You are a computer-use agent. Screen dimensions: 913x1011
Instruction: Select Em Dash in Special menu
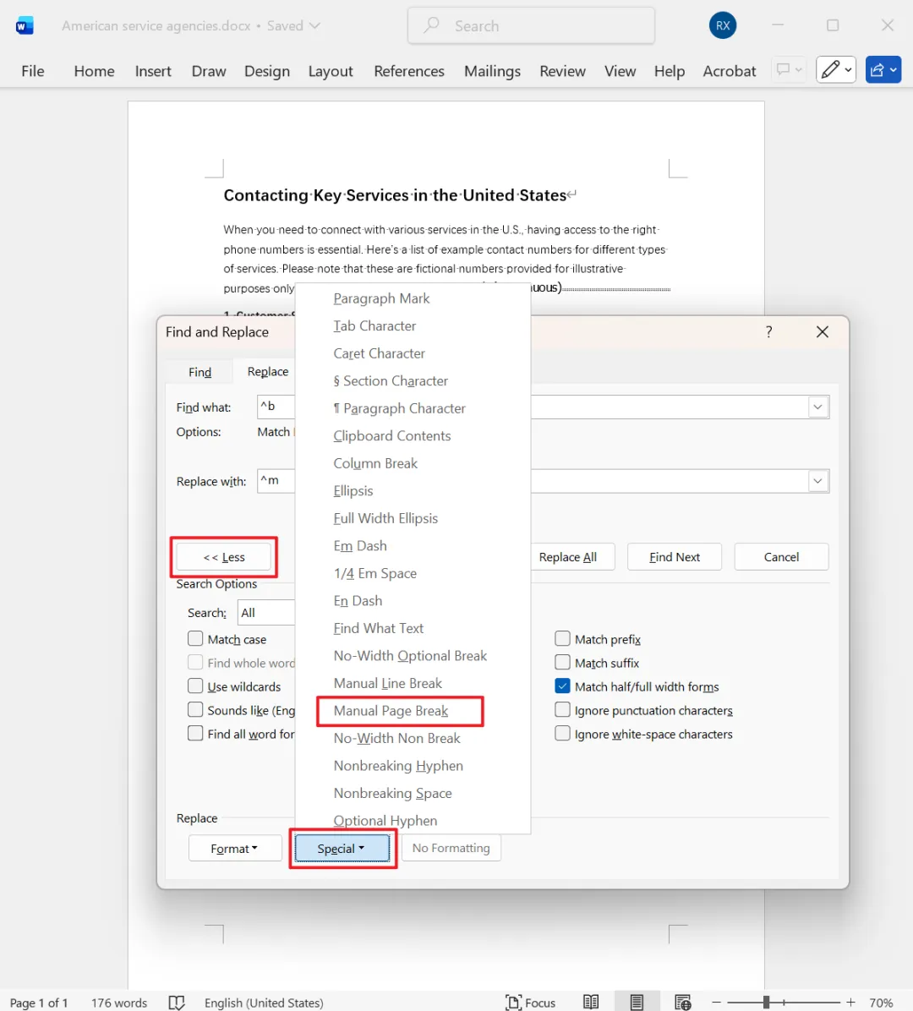click(360, 546)
